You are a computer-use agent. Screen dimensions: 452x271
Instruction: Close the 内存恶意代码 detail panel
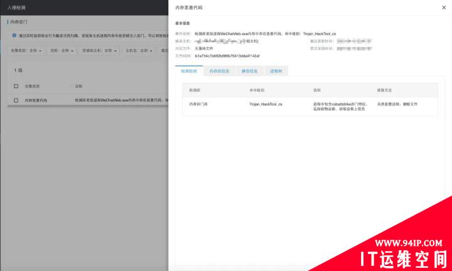(444, 8)
